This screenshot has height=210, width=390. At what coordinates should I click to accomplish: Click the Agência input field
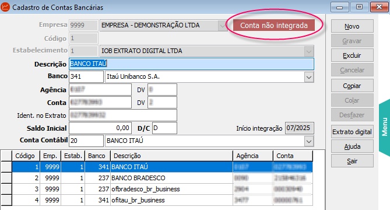point(100,90)
